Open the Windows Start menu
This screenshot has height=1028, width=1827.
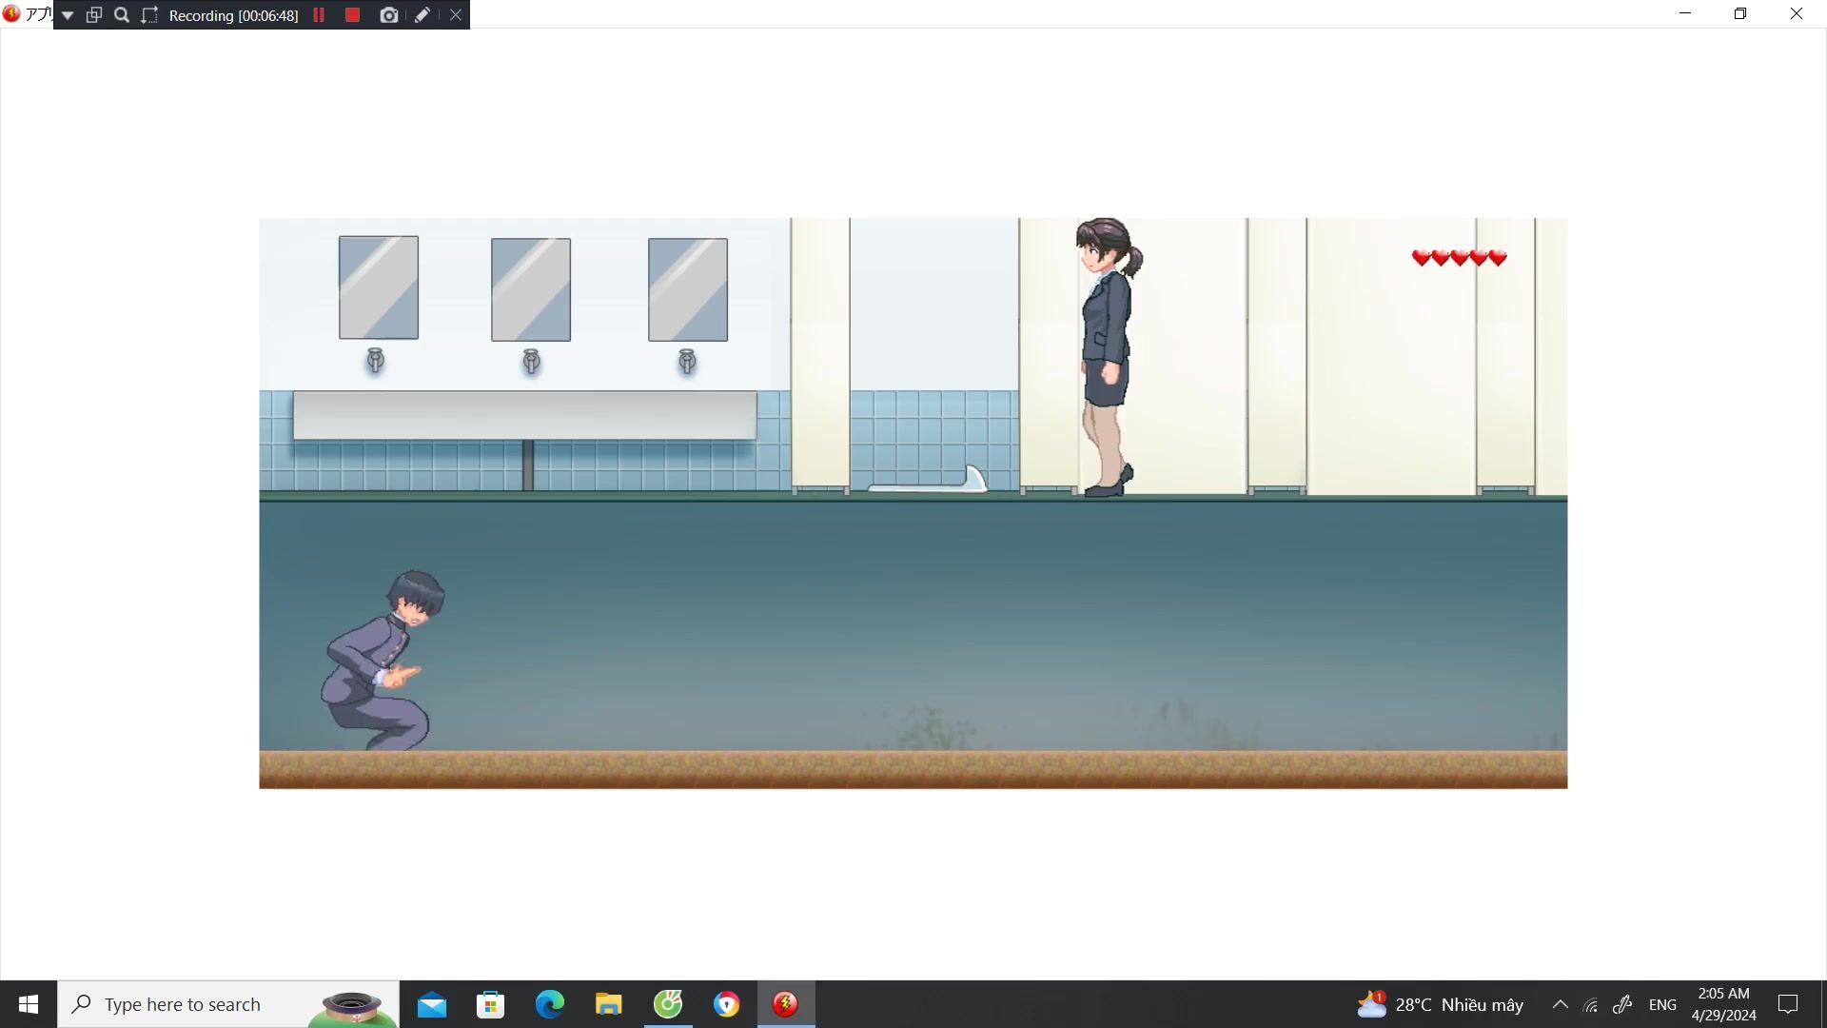click(x=29, y=1004)
